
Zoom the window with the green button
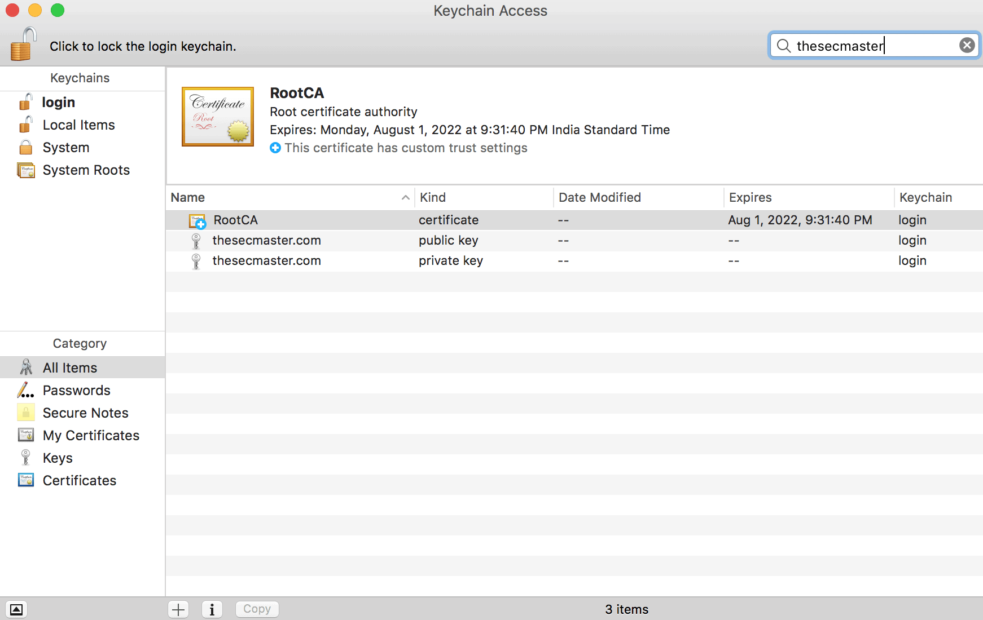click(58, 10)
